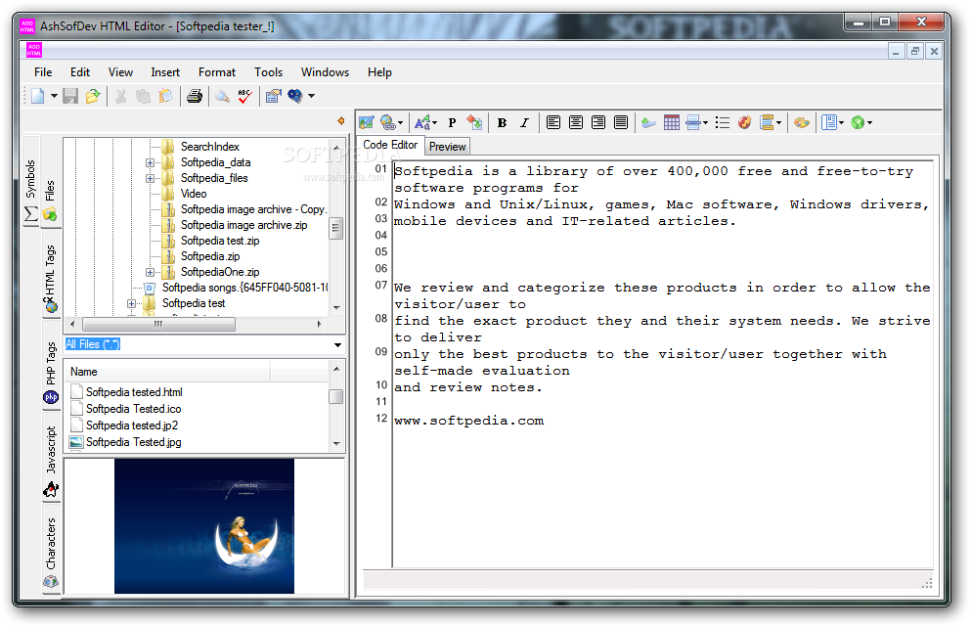Screen dimensions: 971x627
Task: Open the Windows menu
Action: 325,72
